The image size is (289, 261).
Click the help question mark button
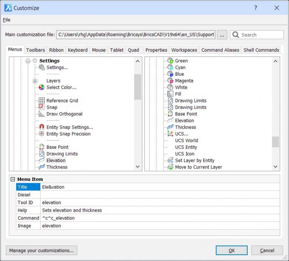point(256,8)
